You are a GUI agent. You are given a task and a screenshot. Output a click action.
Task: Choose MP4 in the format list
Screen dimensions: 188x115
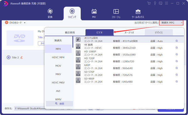click(x=58, y=49)
